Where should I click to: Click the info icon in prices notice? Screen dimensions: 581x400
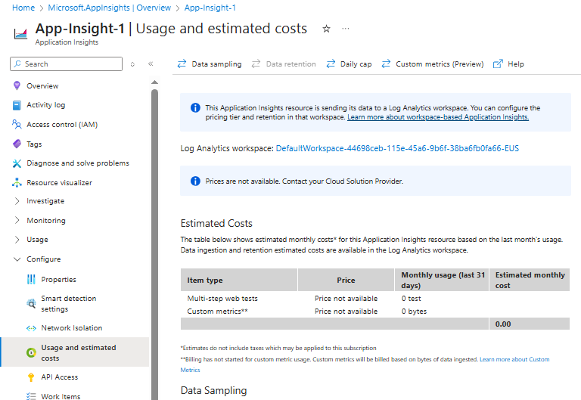pyautogui.click(x=195, y=181)
